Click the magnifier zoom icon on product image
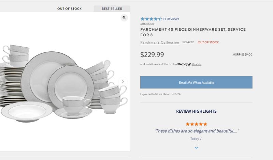 [x=124, y=18]
